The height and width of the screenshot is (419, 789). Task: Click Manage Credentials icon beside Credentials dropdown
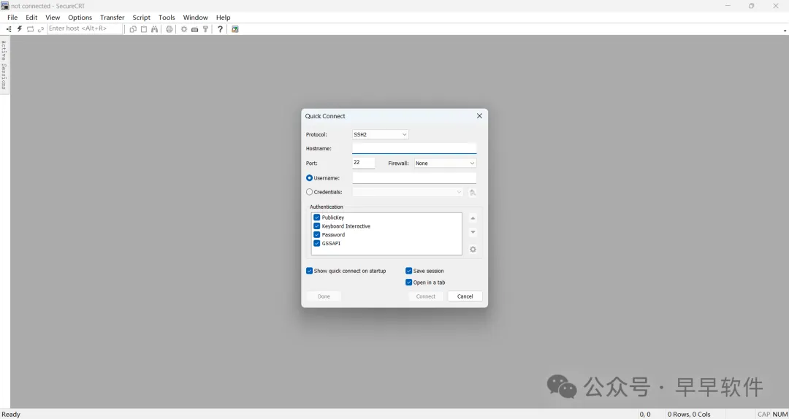(473, 192)
